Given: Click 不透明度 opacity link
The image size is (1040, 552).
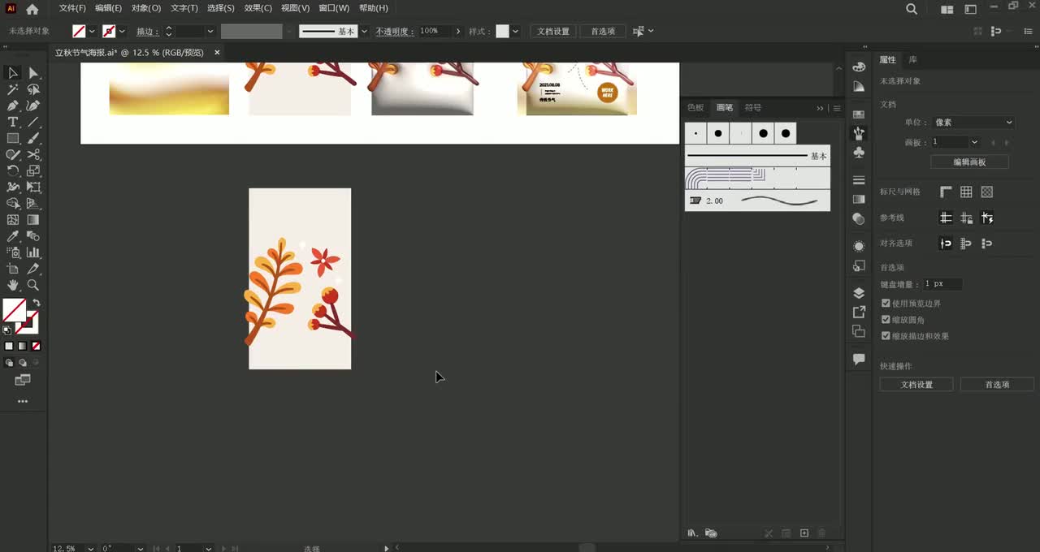Looking at the screenshot, I should (x=394, y=31).
